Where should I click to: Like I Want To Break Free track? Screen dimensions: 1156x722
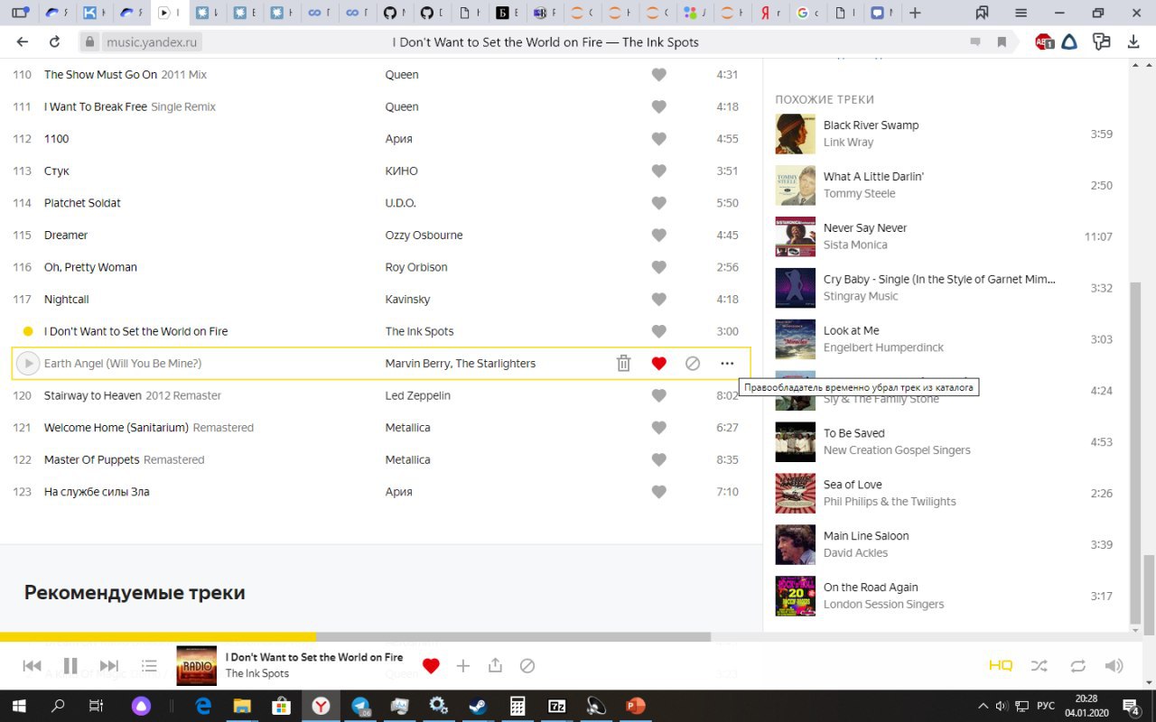[658, 106]
